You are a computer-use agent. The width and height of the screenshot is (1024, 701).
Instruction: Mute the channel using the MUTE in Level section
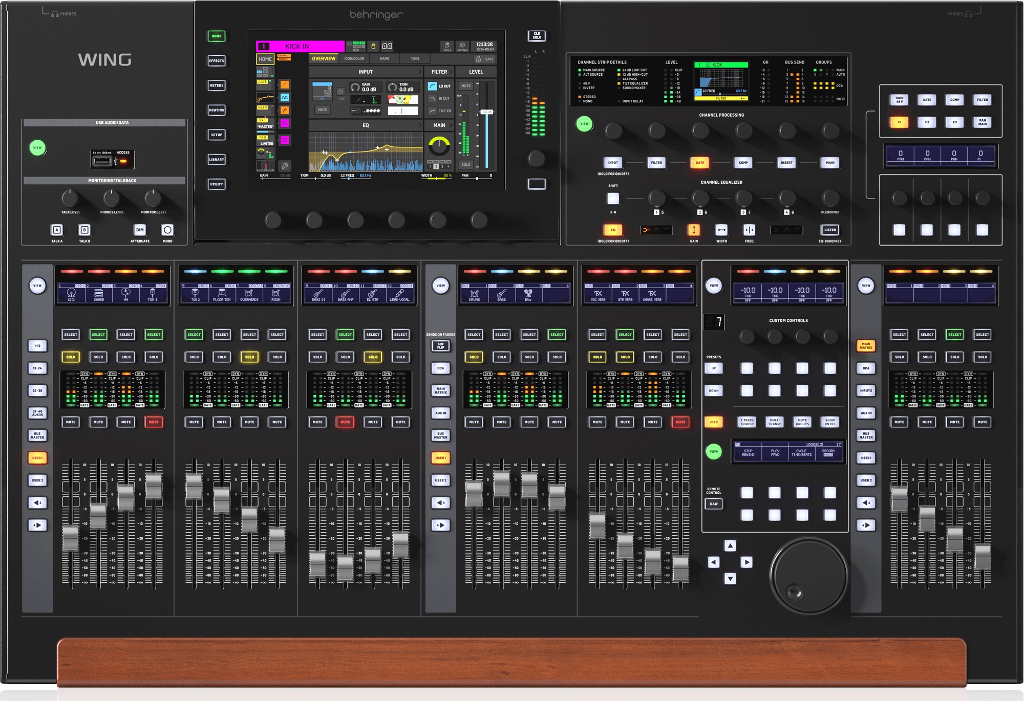pyautogui.click(x=466, y=85)
